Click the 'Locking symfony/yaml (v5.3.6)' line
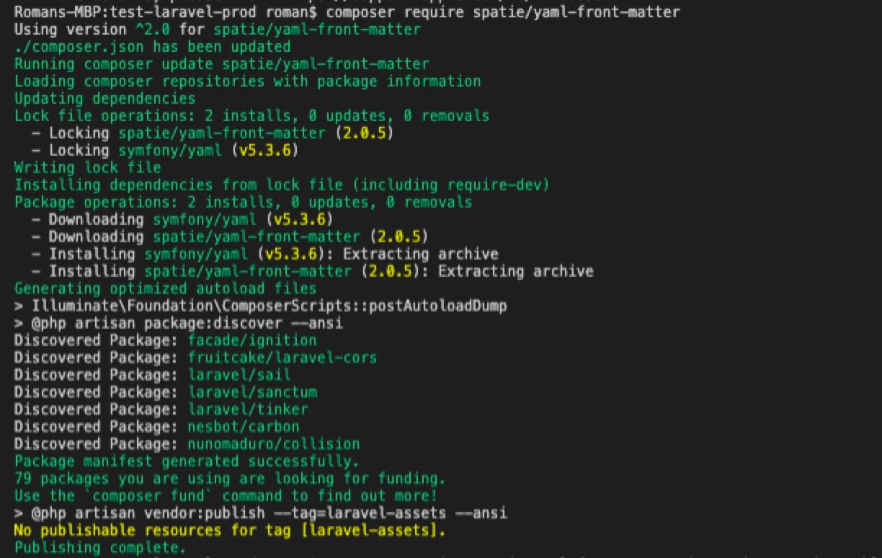Screen dimensions: 882x558 point(166,151)
